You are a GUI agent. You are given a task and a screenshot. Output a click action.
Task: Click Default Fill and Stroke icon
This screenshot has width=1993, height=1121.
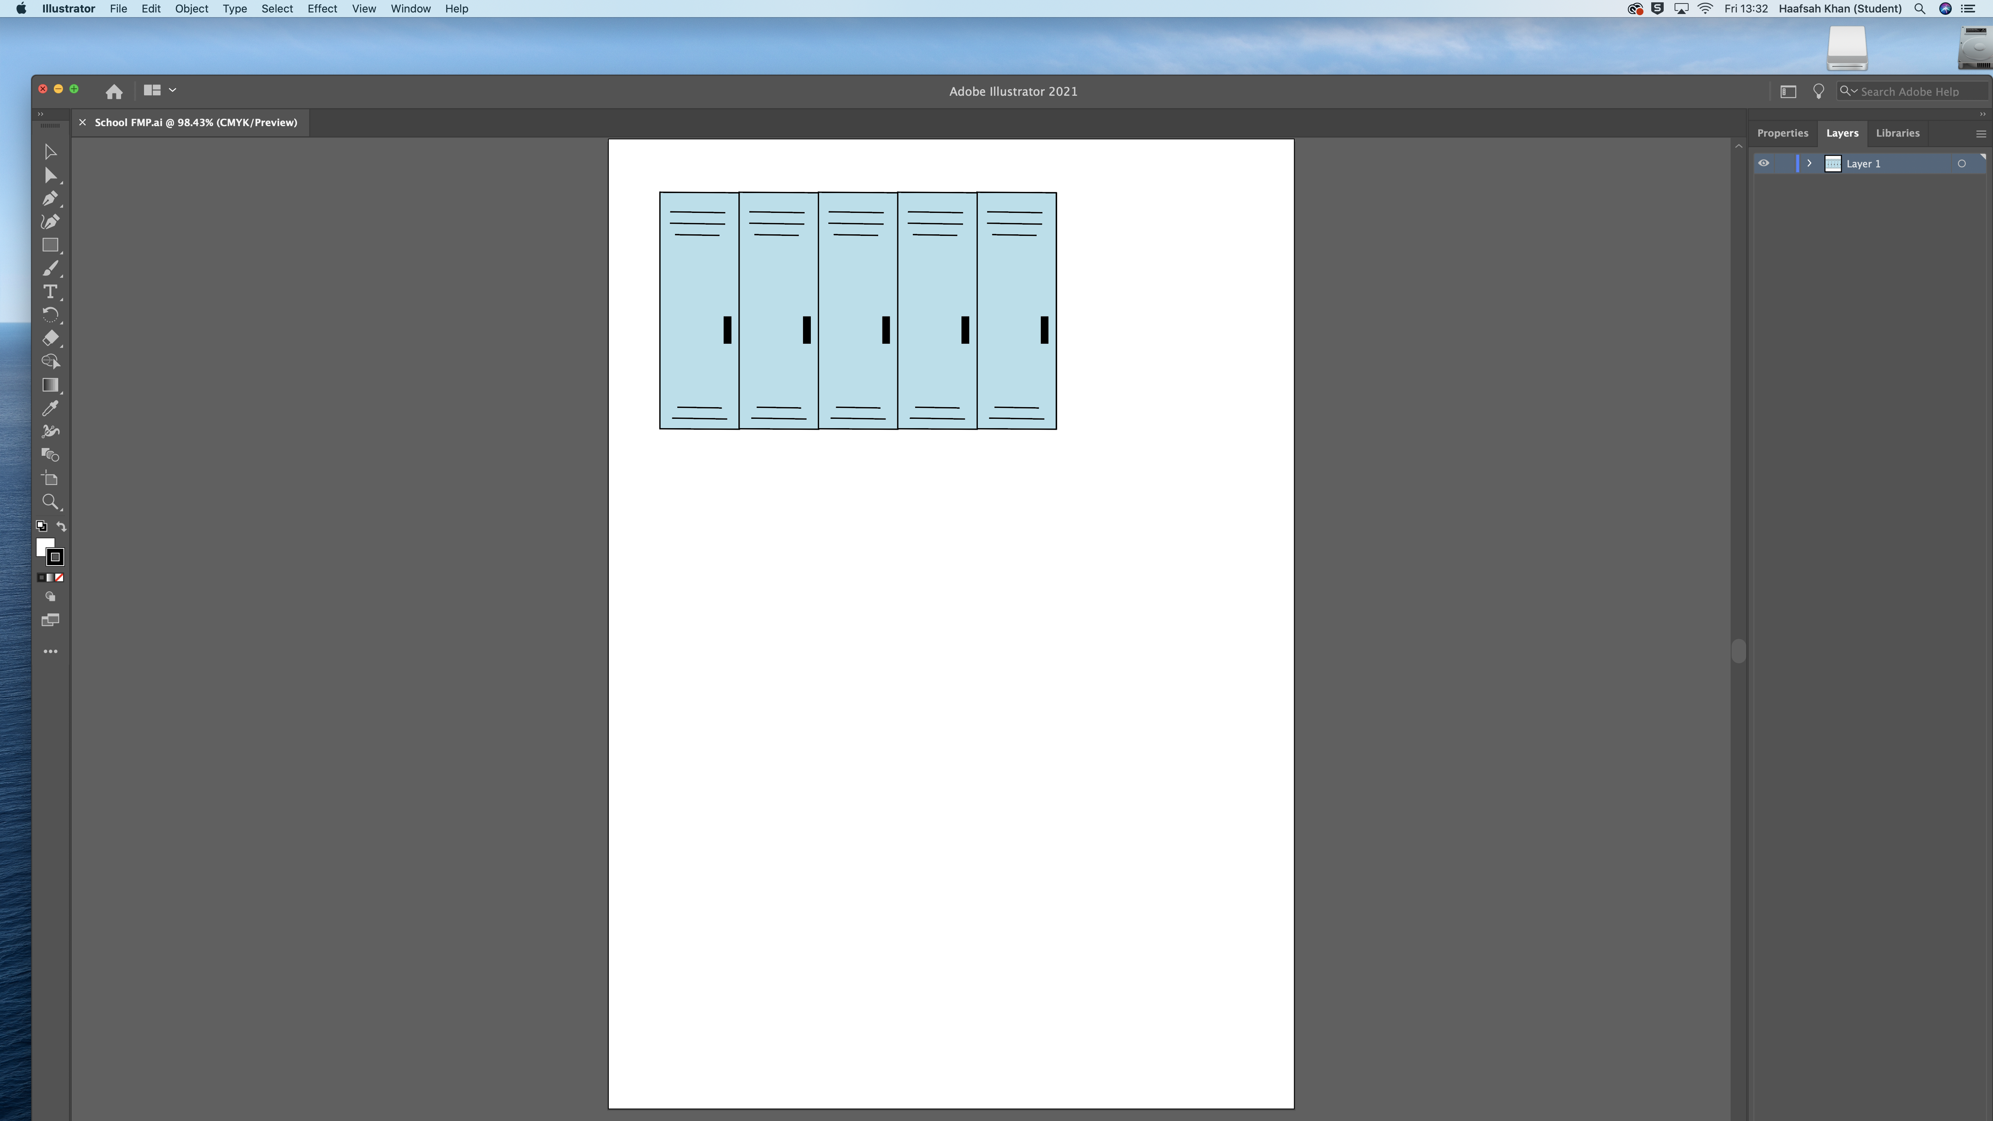[42, 526]
